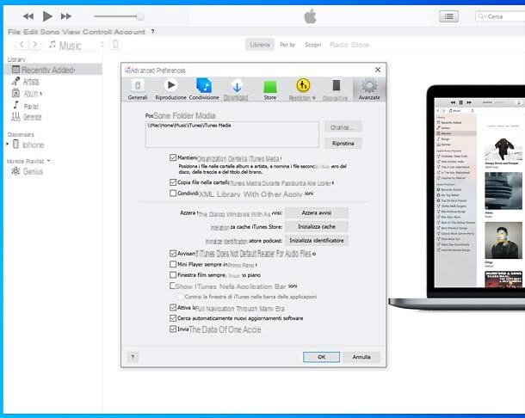Click the device phone icon in toolbar
Screen dimensions: 525x418
[115, 44]
